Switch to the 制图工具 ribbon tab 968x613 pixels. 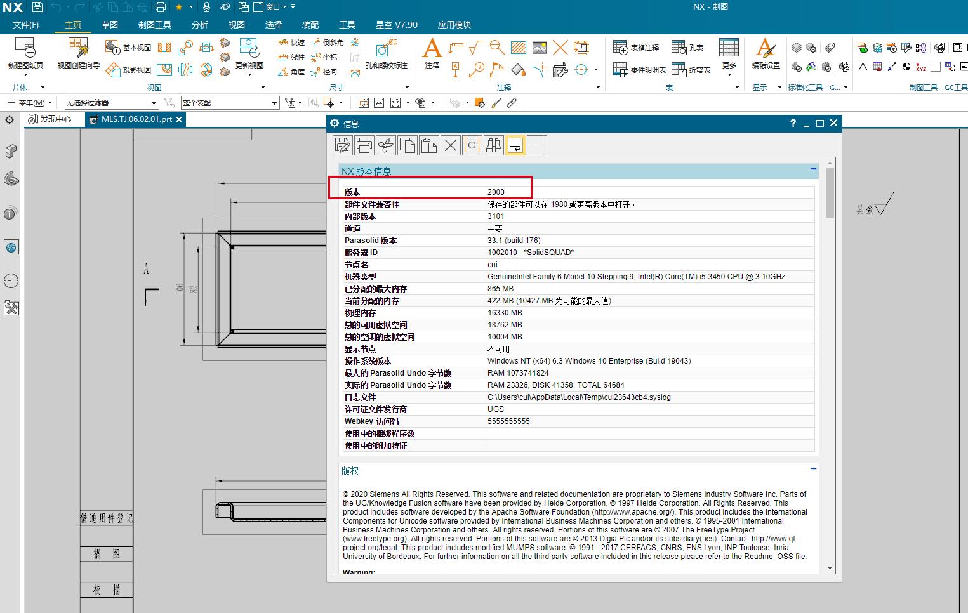click(x=155, y=25)
